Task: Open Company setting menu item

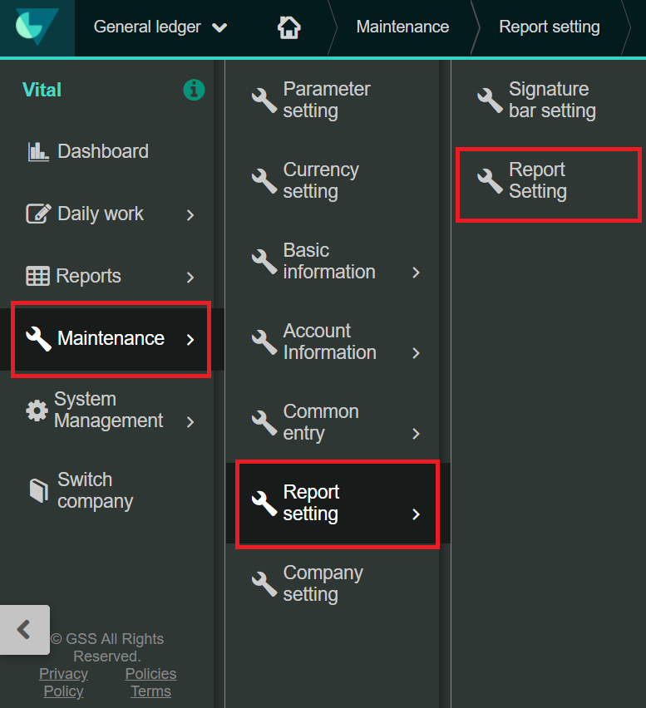Action: pyautogui.click(x=323, y=583)
